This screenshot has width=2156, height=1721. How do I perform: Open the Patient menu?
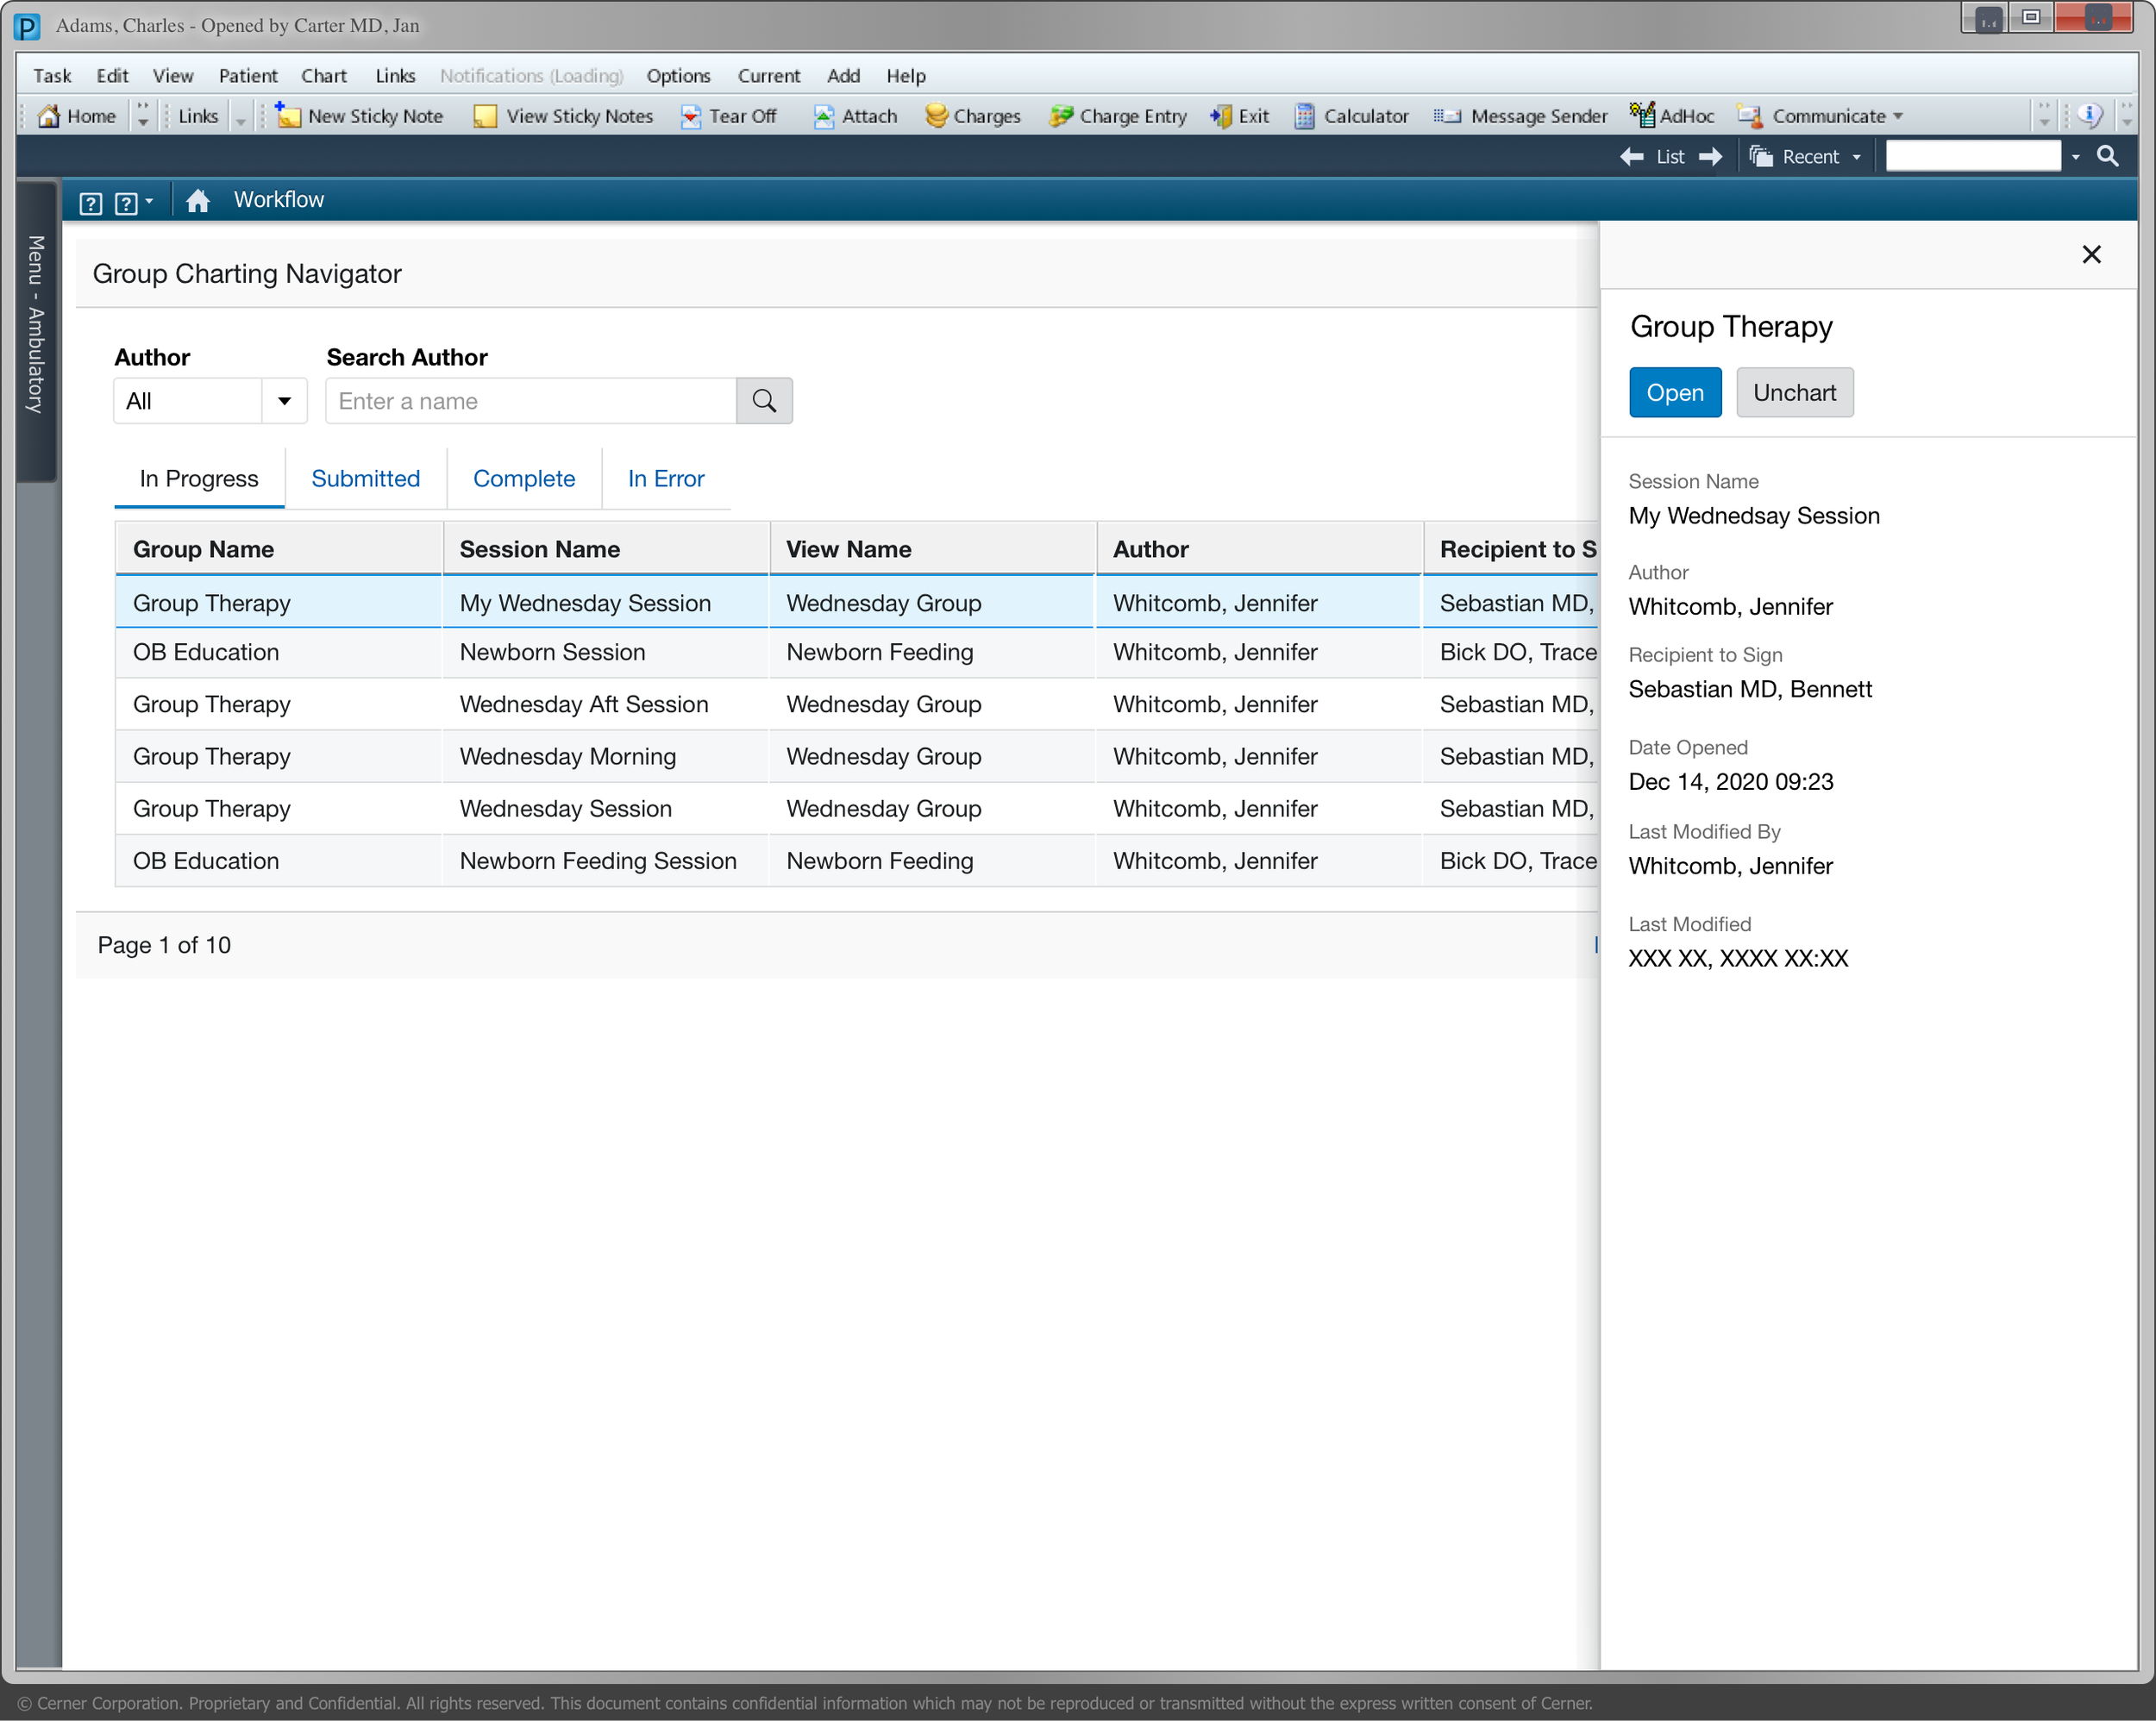coord(248,76)
